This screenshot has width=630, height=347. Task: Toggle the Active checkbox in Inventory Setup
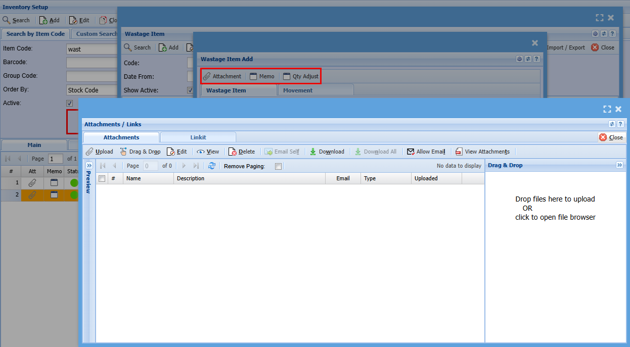tap(70, 103)
